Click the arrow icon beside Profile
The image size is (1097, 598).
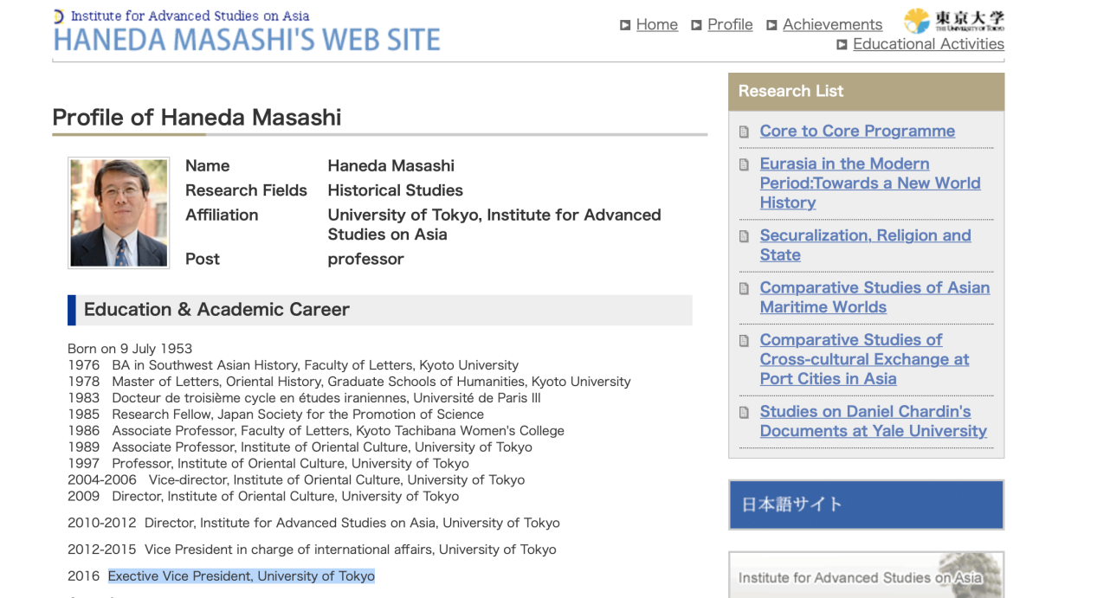pos(696,25)
